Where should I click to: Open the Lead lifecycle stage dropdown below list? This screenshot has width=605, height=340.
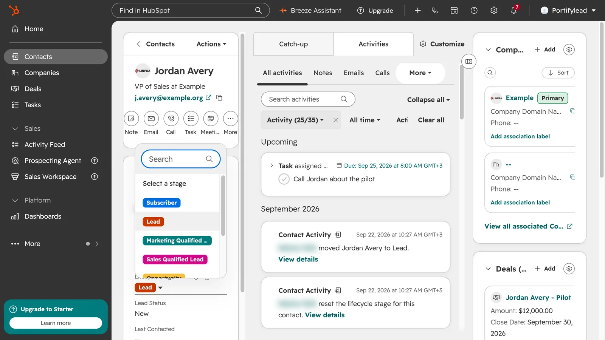(x=149, y=287)
